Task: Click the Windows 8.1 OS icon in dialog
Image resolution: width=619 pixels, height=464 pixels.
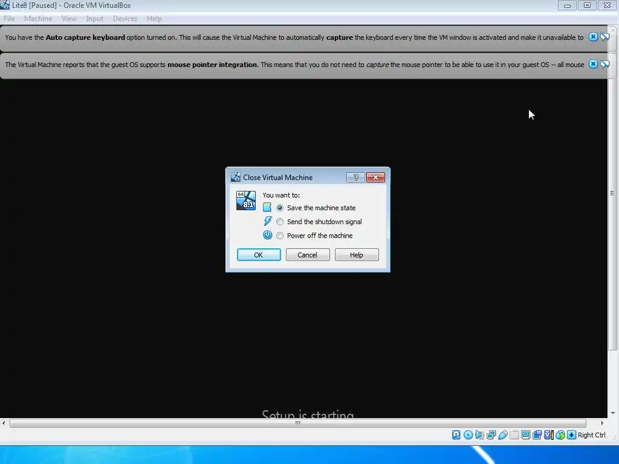Action: (246, 201)
